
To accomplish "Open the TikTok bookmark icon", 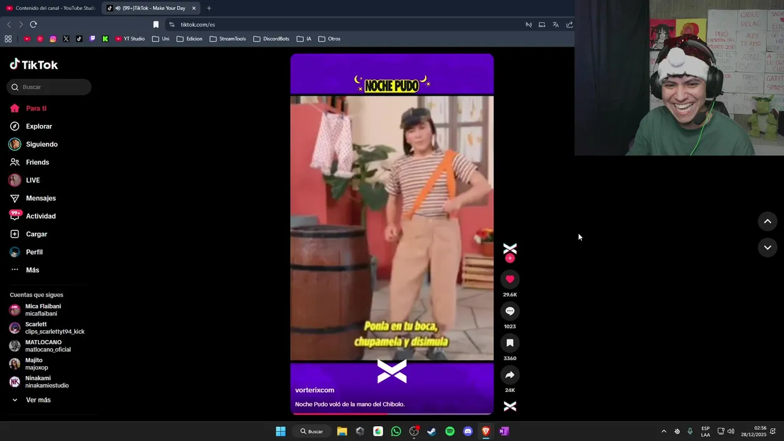I will [x=79, y=39].
